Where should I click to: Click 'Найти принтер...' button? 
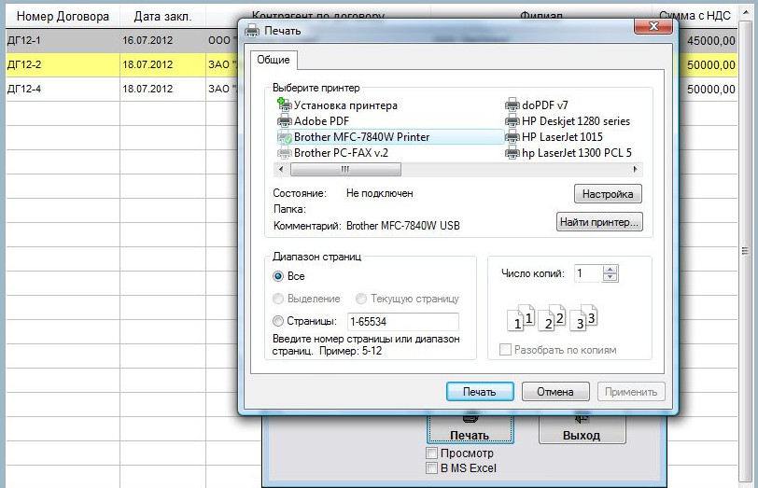click(x=599, y=222)
